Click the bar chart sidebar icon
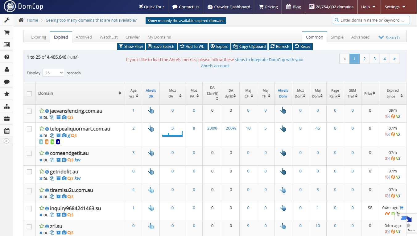The height and width of the screenshot is (236, 417). pos(6,45)
